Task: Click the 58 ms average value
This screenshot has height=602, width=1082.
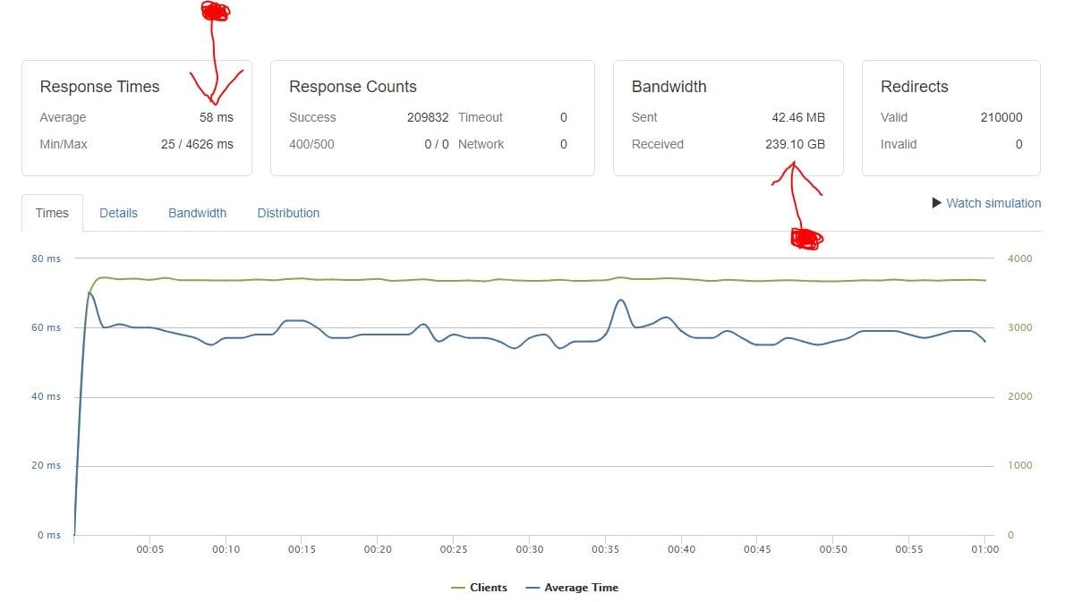Action: point(216,117)
